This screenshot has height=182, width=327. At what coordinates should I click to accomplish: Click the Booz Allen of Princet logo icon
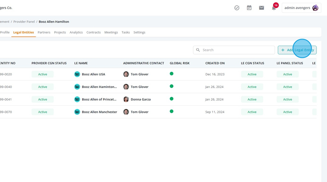[77, 99]
